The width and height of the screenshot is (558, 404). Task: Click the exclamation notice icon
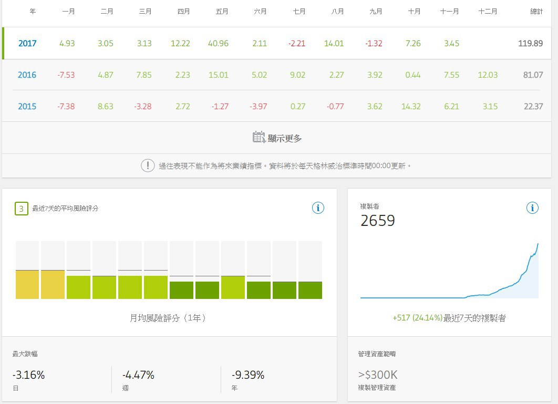148,165
